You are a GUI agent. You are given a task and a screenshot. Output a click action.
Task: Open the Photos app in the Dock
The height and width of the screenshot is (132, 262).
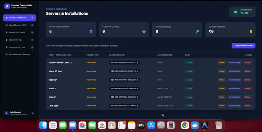click(x=83, y=125)
